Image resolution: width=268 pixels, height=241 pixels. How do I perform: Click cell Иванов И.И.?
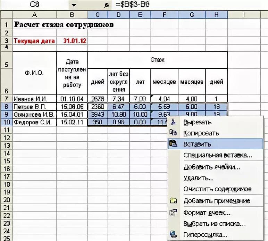tap(34, 99)
